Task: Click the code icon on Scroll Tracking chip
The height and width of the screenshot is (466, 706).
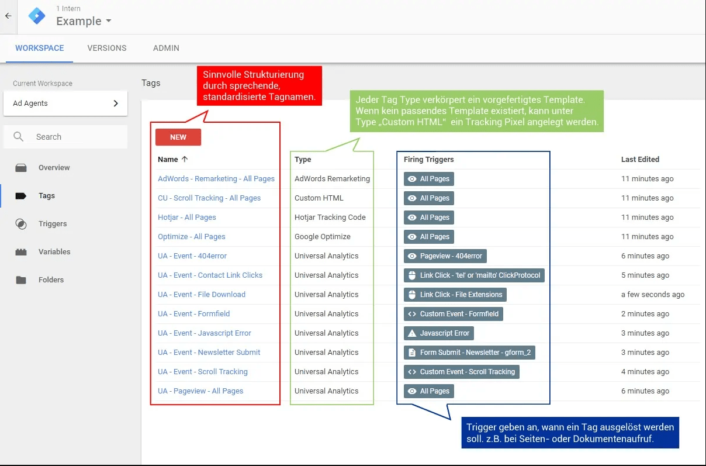Action: (412, 372)
